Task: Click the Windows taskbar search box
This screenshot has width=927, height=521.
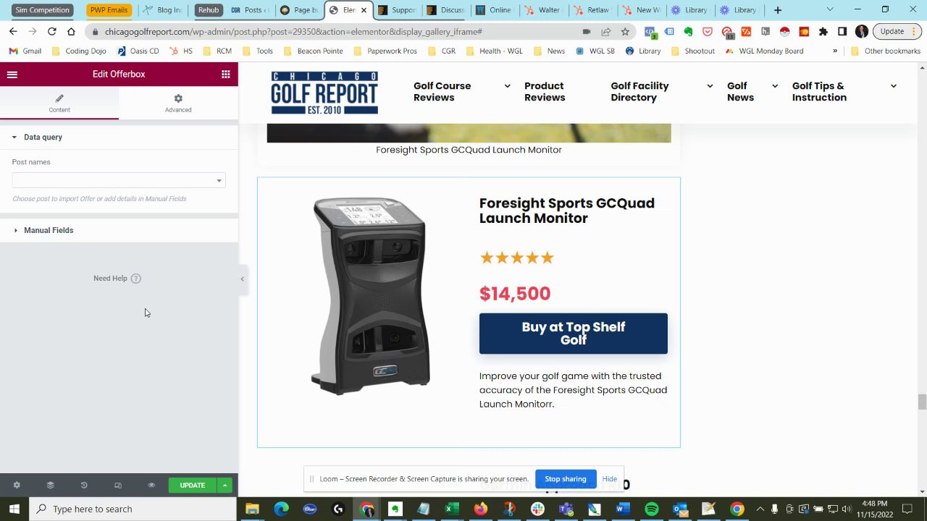Action: tap(133, 509)
